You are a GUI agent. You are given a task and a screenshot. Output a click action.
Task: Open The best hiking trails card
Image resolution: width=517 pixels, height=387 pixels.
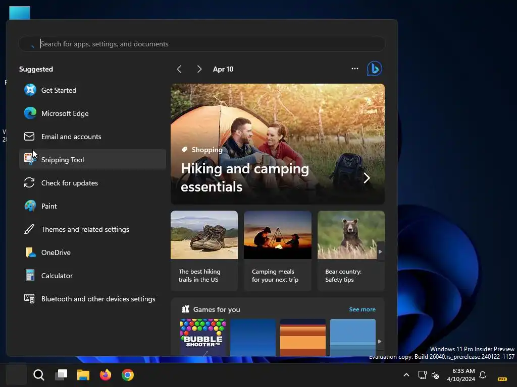(x=204, y=251)
